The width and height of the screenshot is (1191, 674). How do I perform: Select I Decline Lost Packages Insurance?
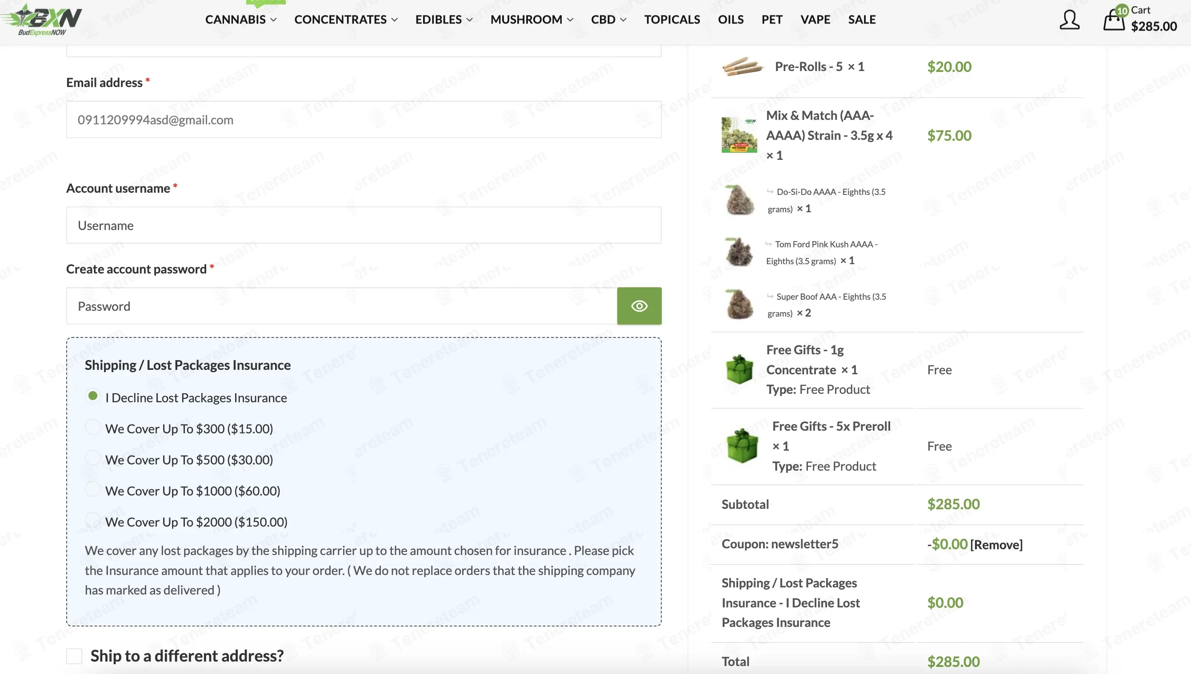click(92, 396)
